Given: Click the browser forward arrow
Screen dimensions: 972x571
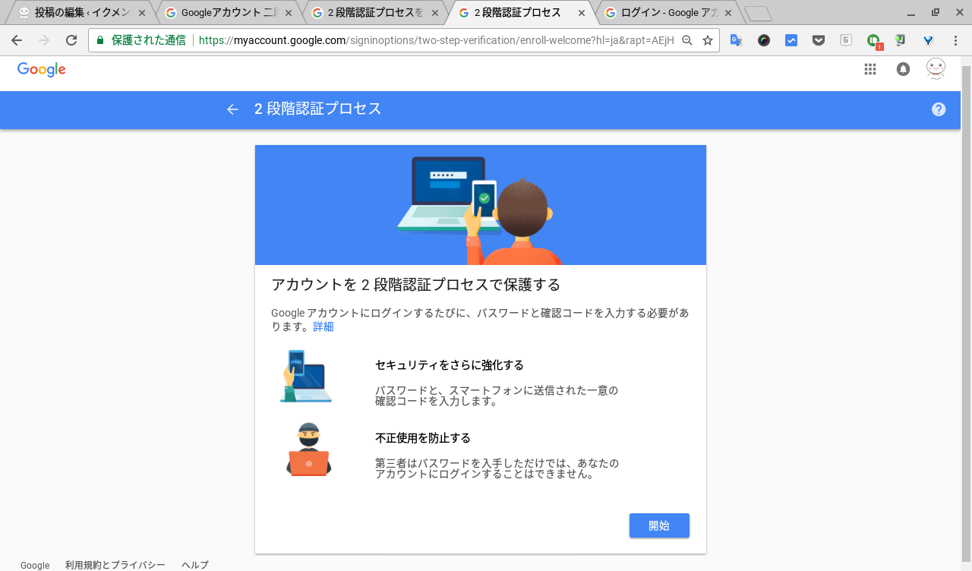Looking at the screenshot, I should (x=44, y=40).
